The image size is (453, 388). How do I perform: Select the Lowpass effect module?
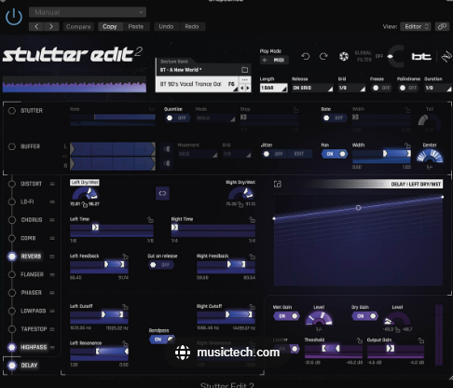coord(33,311)
